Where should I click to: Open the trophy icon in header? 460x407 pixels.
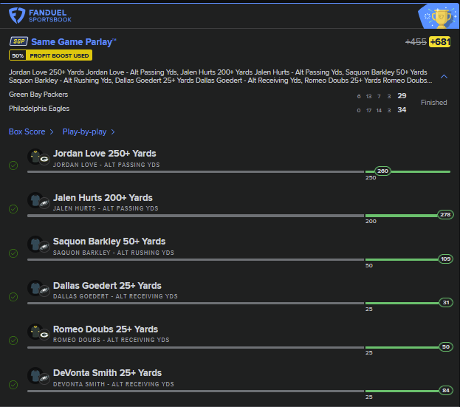point(439,17)
